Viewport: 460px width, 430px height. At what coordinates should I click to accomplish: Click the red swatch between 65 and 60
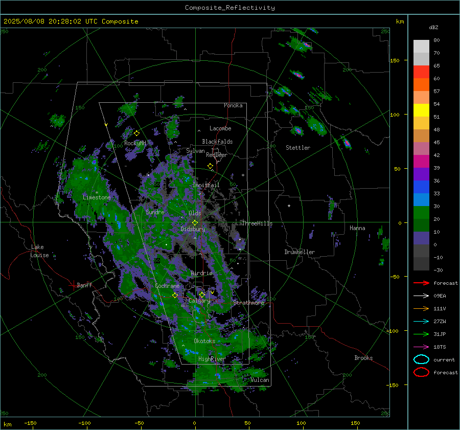tap(421, 72)
